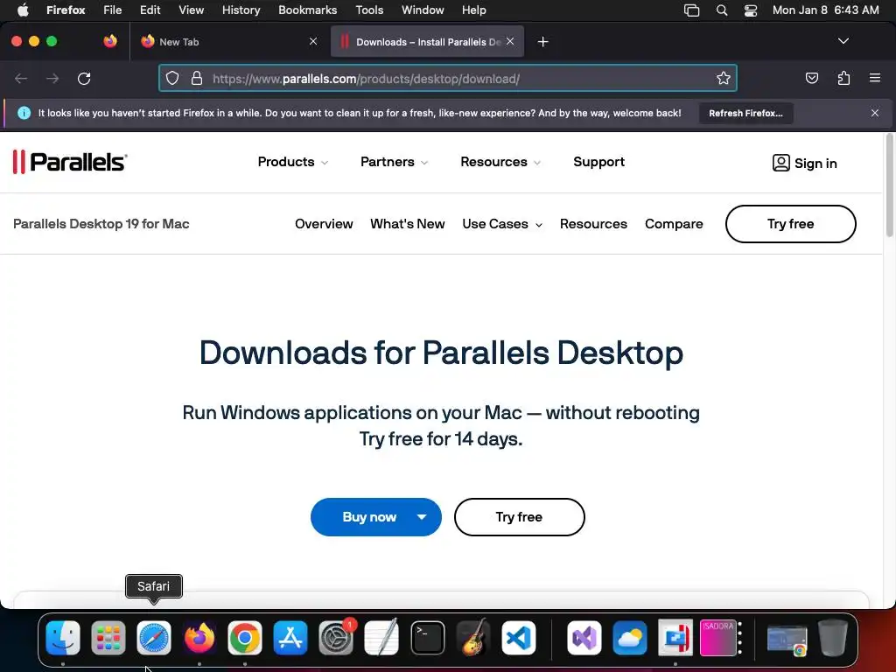The height and width of the screenshot is (672, 896).
Task: Click the Refresh Firefox… button
Action: 745,113
